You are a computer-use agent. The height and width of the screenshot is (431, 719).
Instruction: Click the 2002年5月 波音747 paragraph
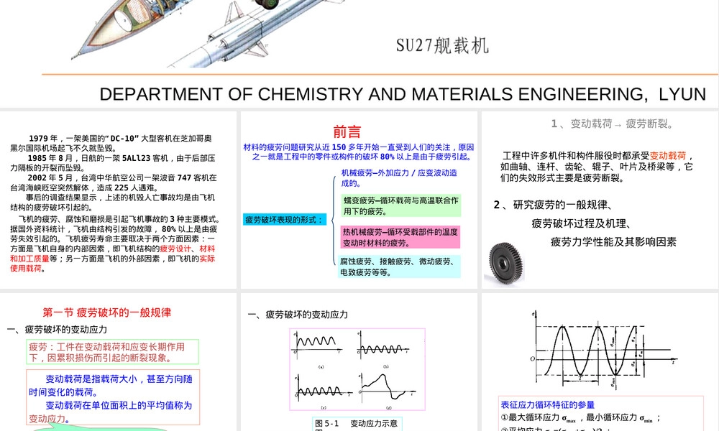pyautogui.click(x=114, y=182)
